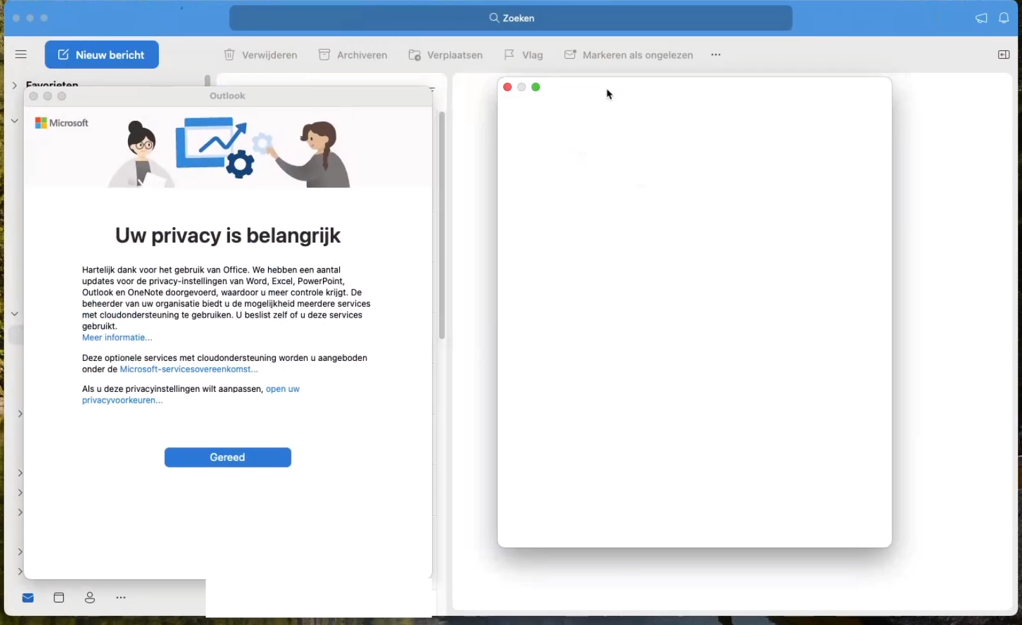Click the Verplaatsen toolbar button
1022x625 pixels.
[x=446, y=55]
